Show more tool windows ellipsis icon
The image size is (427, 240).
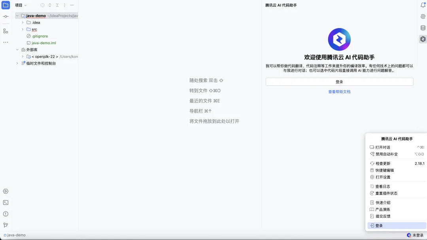click(x=6, y=42)
